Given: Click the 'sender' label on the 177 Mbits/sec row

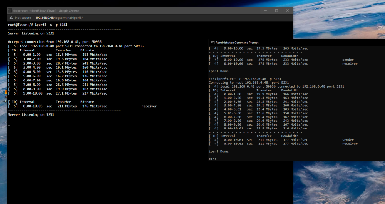Looking at the screenshot, I should 348,140.
